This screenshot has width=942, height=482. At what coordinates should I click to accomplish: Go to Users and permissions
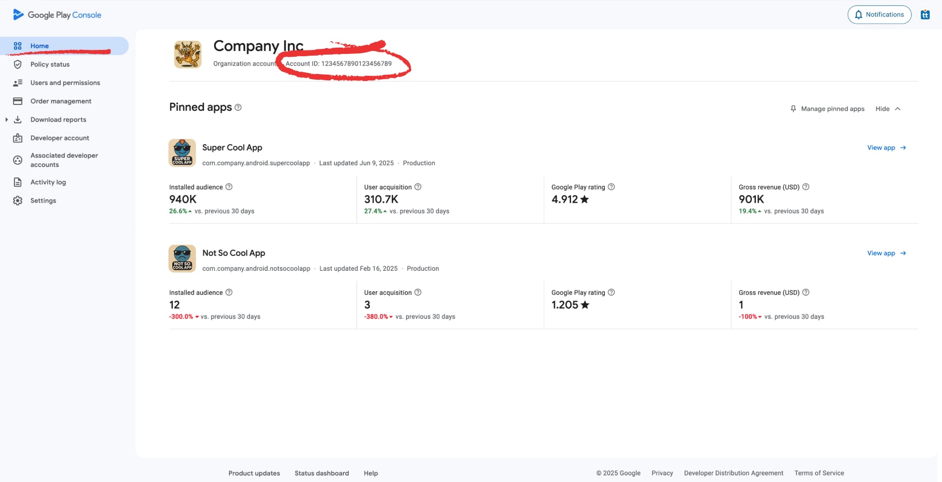65,83
